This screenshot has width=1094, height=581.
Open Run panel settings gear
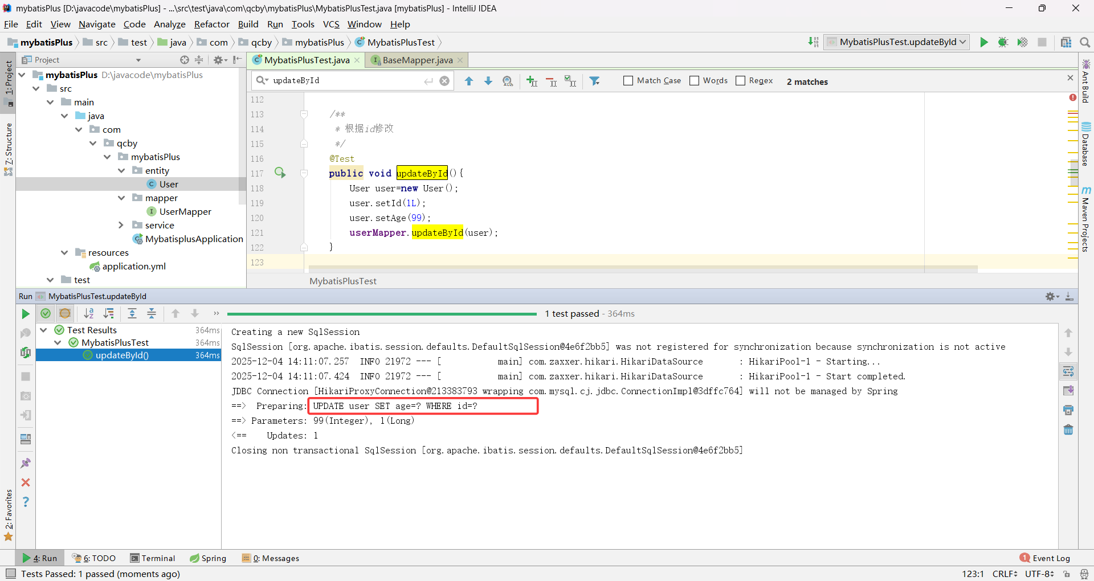[x=1052, y=296]
